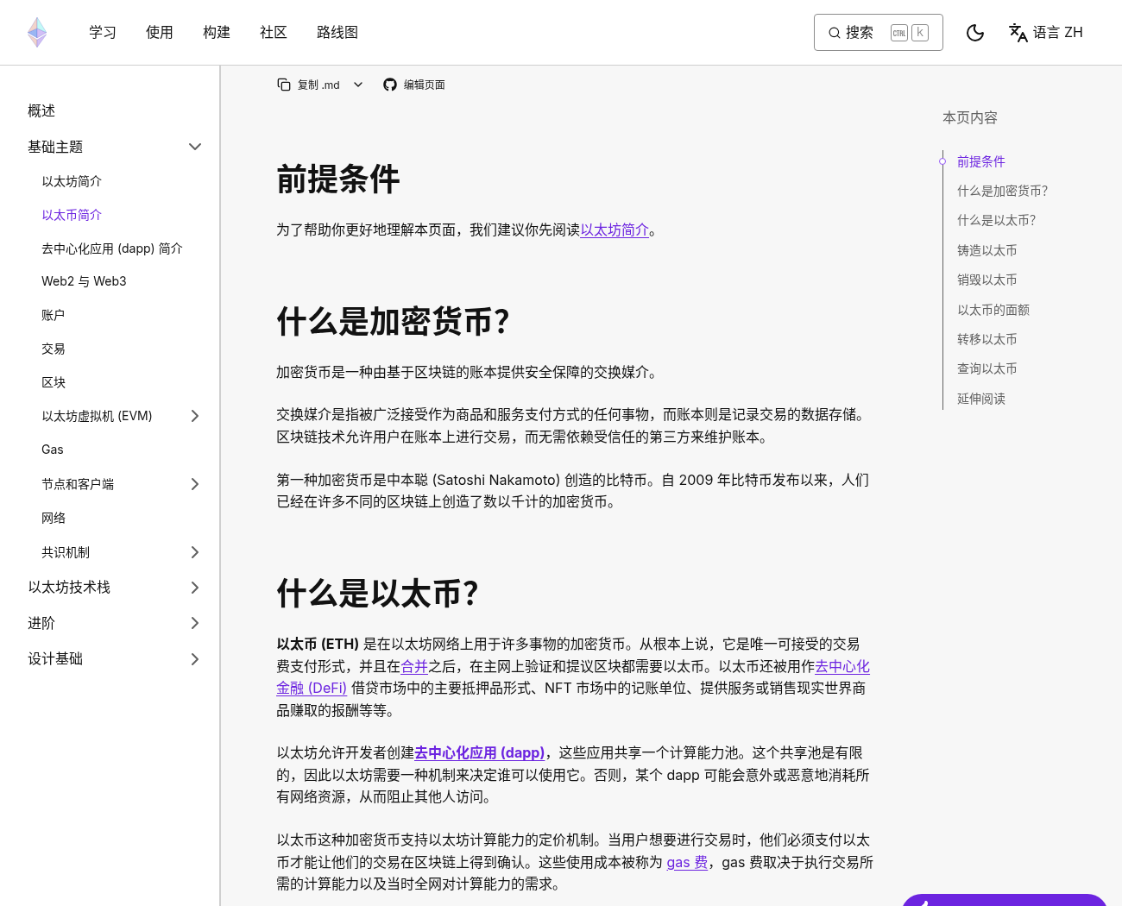Click the GitHub icon for 编辑页面
1122x906 pixels.
[390, 85]
